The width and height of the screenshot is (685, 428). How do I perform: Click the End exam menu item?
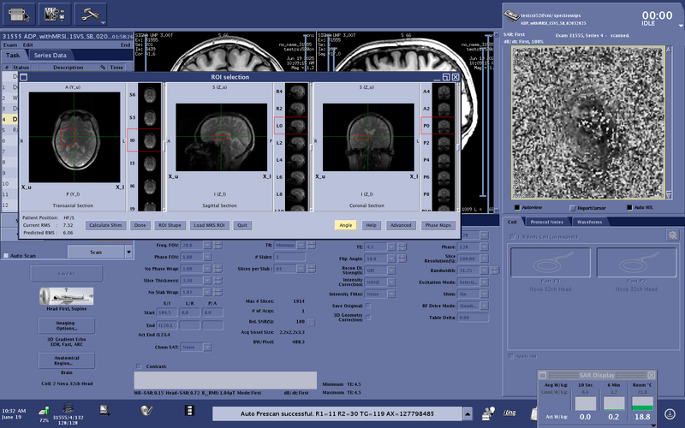[125, 45]
